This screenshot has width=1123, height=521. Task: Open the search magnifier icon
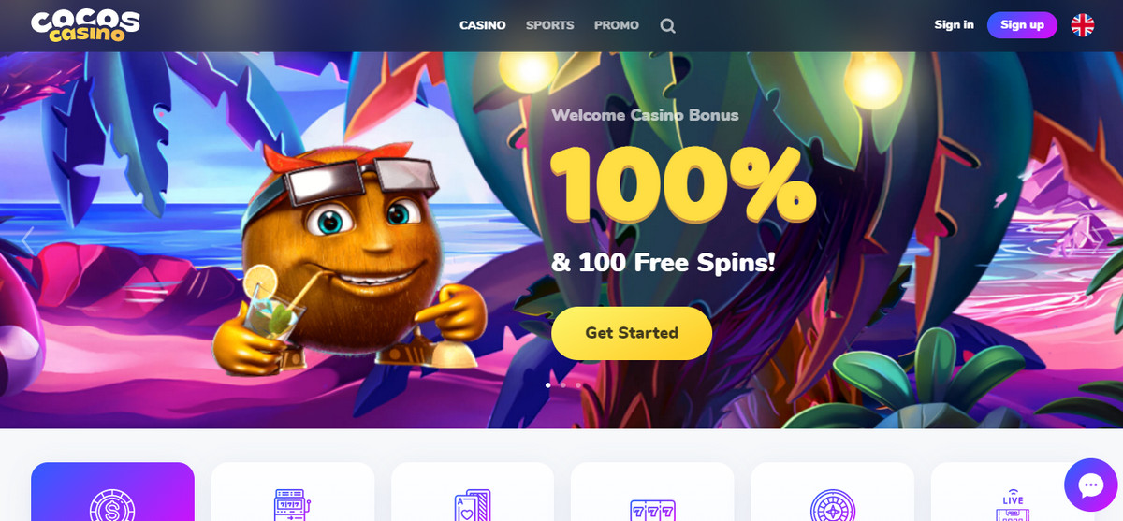pos(667,26)
